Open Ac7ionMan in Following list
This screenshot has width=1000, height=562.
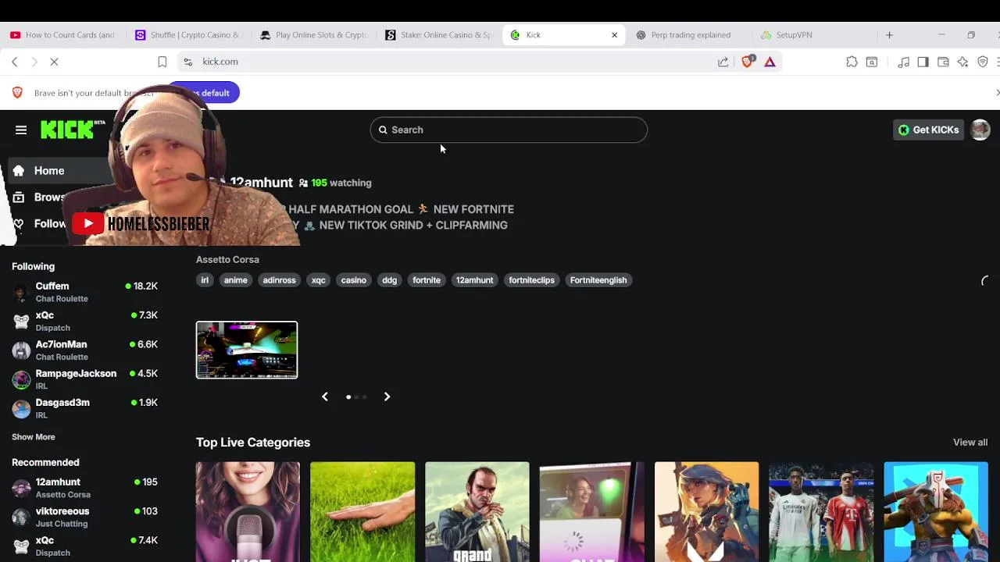coord(84,350)
